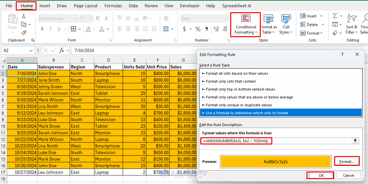
Task: Click the collapse dialog arrow beside formula
Action: click(355, 141)
